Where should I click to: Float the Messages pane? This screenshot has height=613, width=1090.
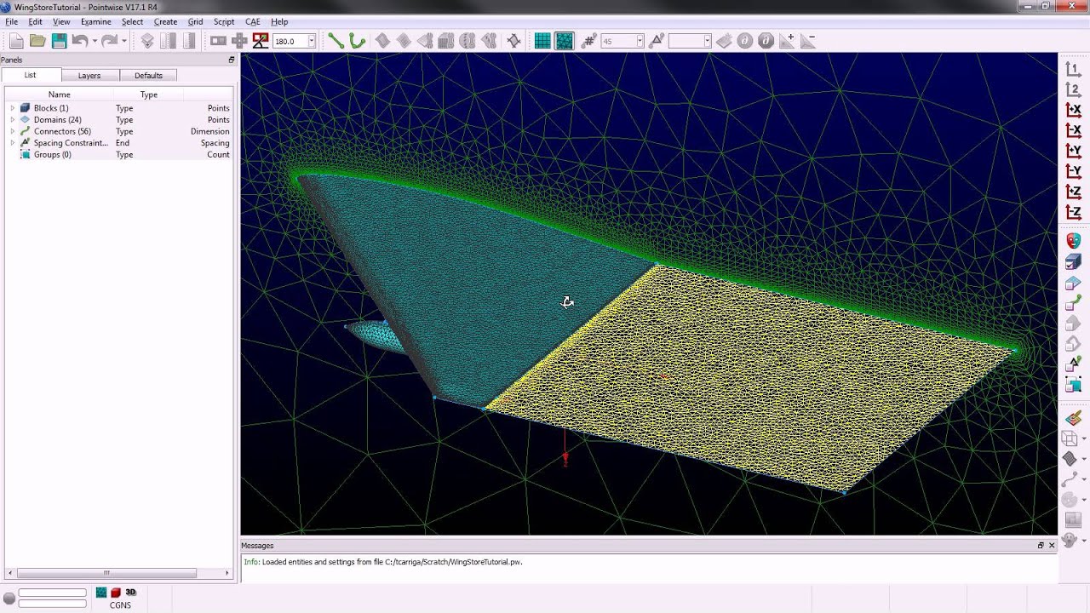click(1041, 546)
